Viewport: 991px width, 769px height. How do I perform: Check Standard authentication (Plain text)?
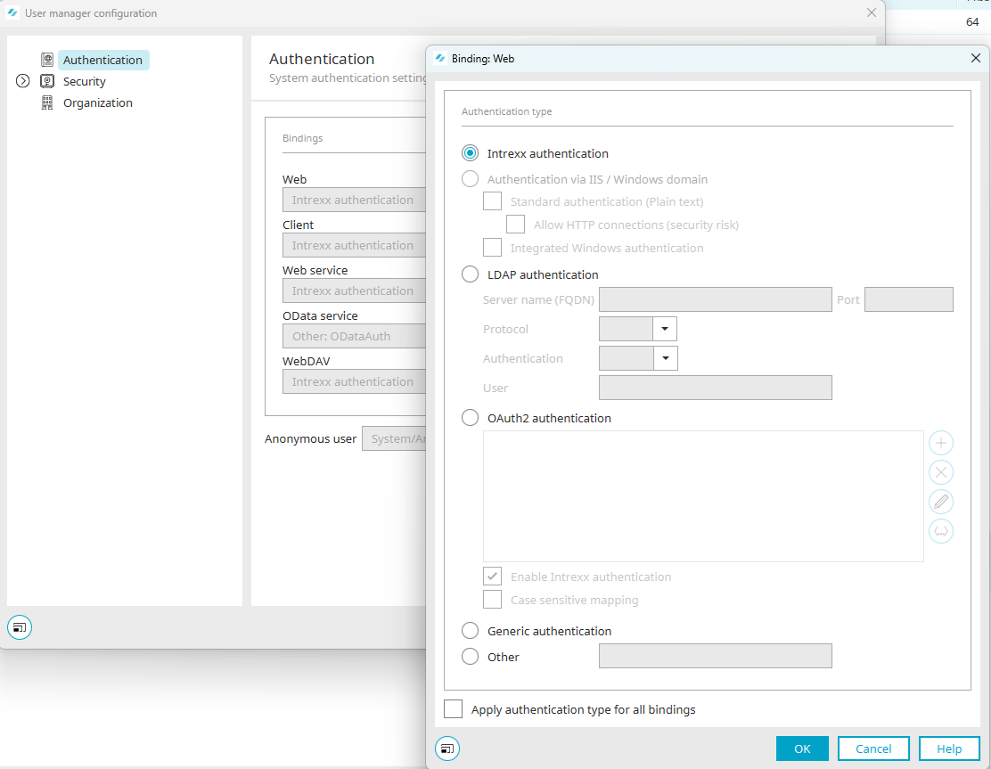tap(492, 201)
